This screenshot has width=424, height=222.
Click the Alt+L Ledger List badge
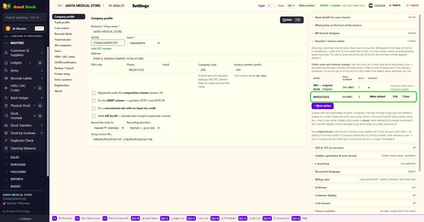coord(165,218)
